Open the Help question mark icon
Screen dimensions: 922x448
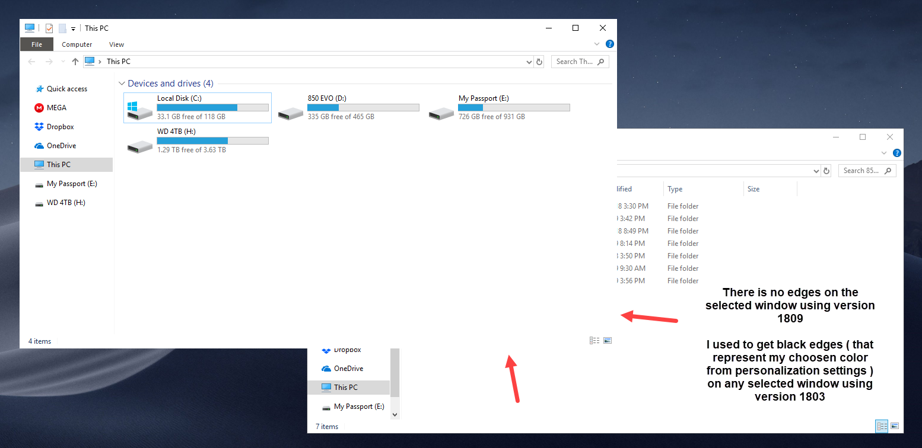click(x=609, y=44)
